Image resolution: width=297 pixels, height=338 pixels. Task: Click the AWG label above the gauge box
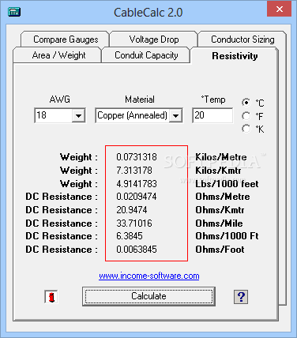60,100
